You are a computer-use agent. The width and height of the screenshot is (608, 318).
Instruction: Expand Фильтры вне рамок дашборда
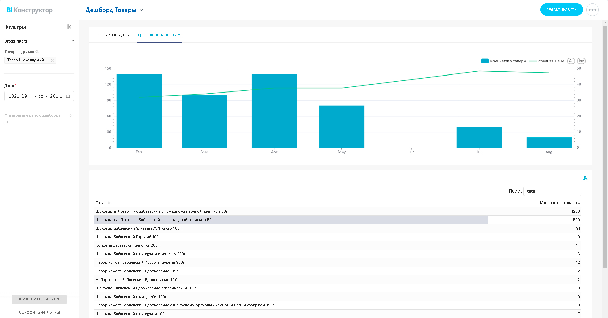point(71,115)
